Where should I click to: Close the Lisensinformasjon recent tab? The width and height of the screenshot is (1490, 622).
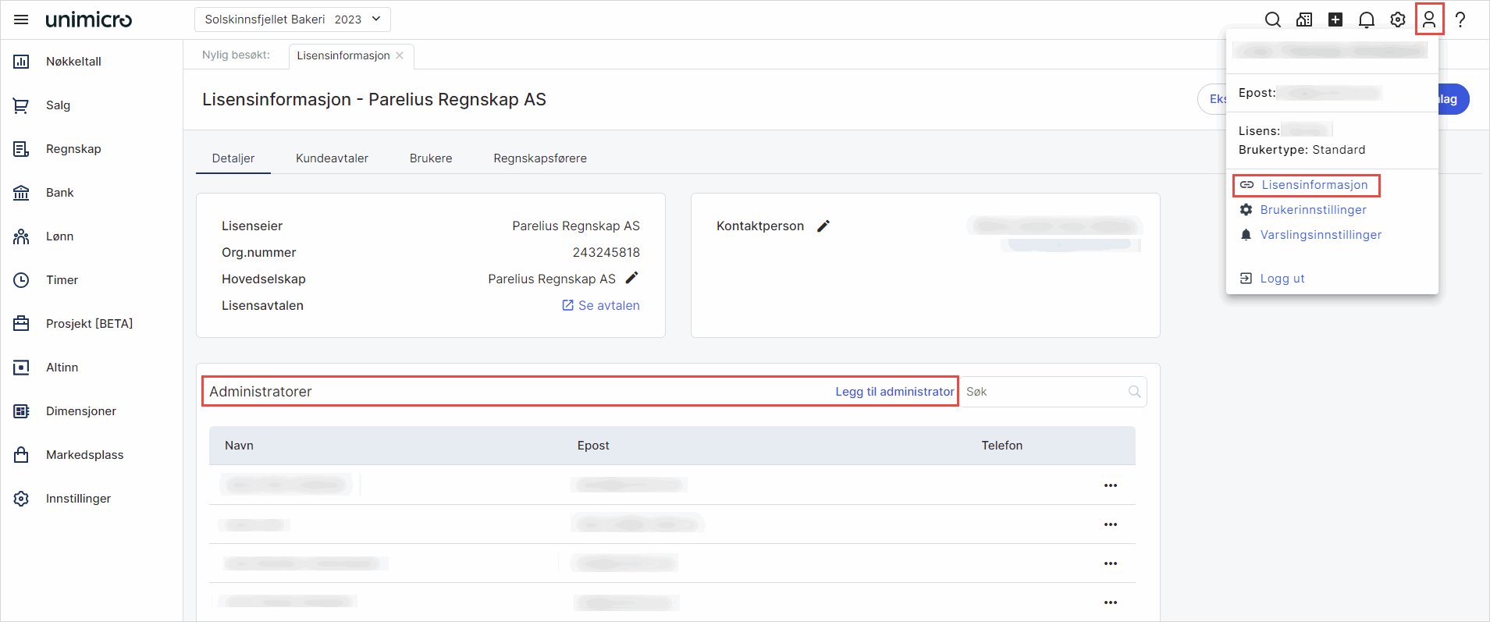coord(400,55)
